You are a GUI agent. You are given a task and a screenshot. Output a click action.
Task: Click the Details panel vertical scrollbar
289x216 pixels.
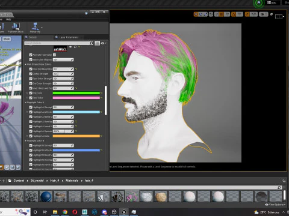pos(105,101)
